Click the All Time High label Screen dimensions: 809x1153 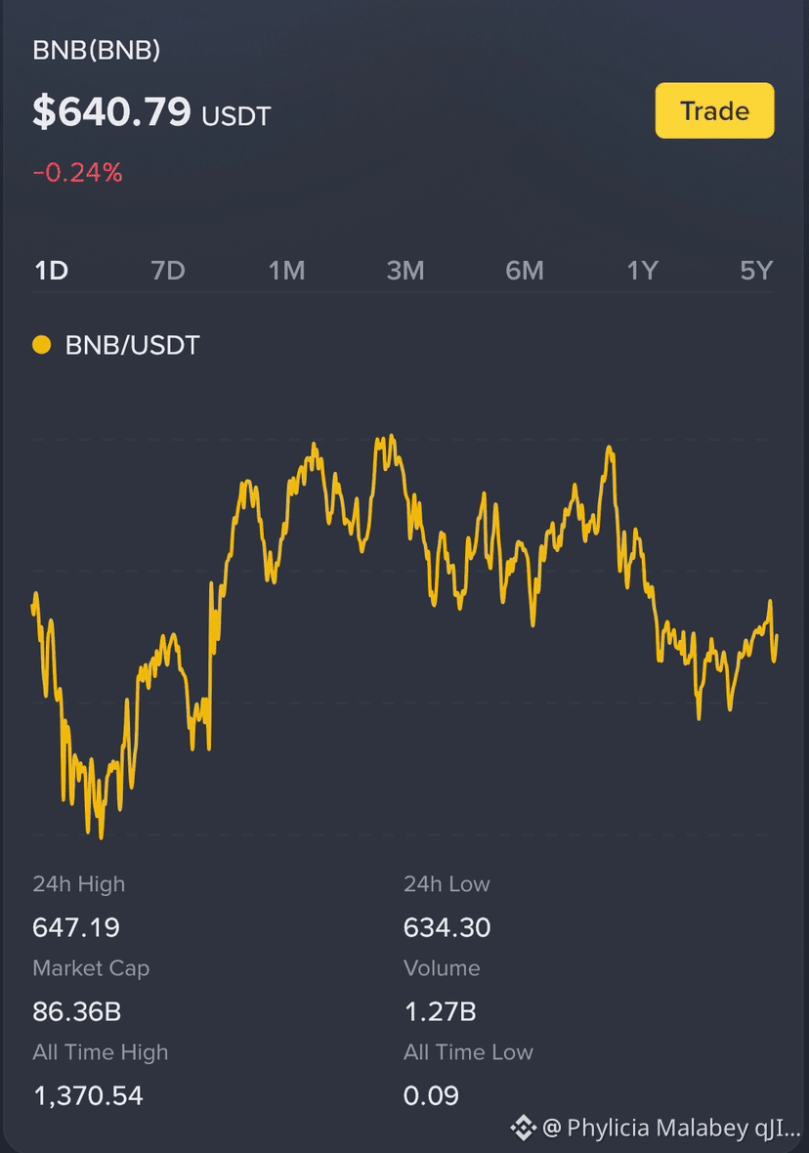tap(100, 1052)
